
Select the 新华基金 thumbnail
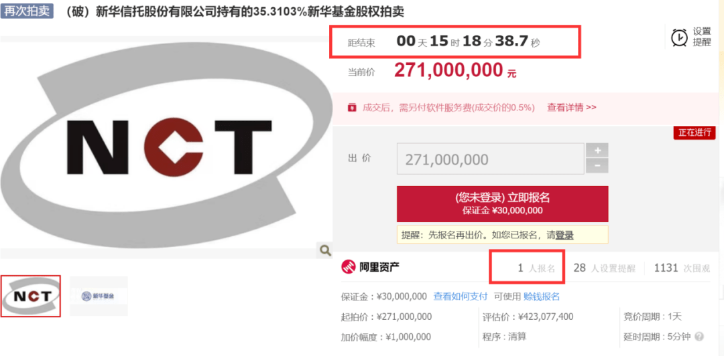tap(99, 296)
